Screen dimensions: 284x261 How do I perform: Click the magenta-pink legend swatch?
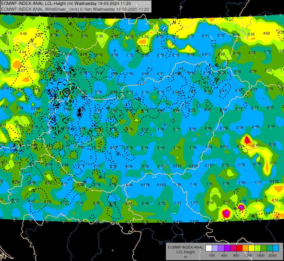[x=233, y=248]
